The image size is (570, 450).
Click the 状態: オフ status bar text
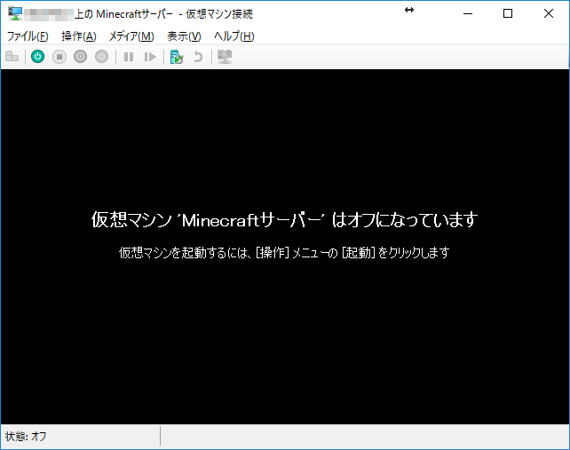pos(26,436)
